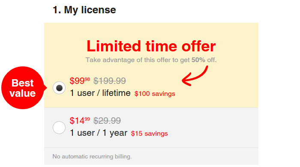Click the crossed-out $199.99 price
The width and height of the screenshot is (300, 167).
110,81
